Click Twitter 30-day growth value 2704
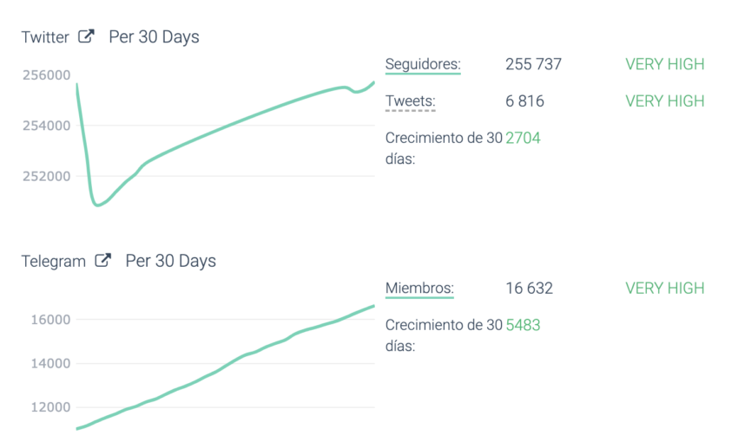 tap(523, 138)
